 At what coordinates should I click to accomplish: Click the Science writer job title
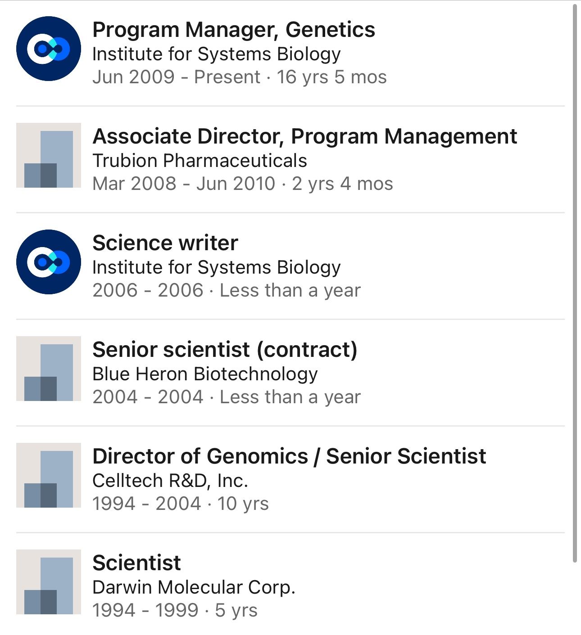click(165, 243)
